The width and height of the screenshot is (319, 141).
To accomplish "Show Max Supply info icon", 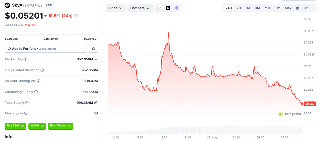I will [26, 114].
